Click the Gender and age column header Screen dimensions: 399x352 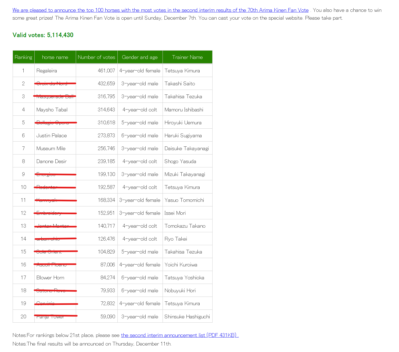coord(140,57)
